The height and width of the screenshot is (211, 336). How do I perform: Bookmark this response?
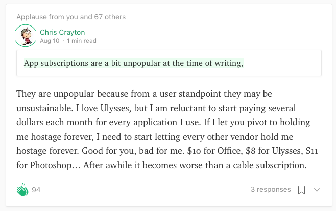(x=301, y=190)
